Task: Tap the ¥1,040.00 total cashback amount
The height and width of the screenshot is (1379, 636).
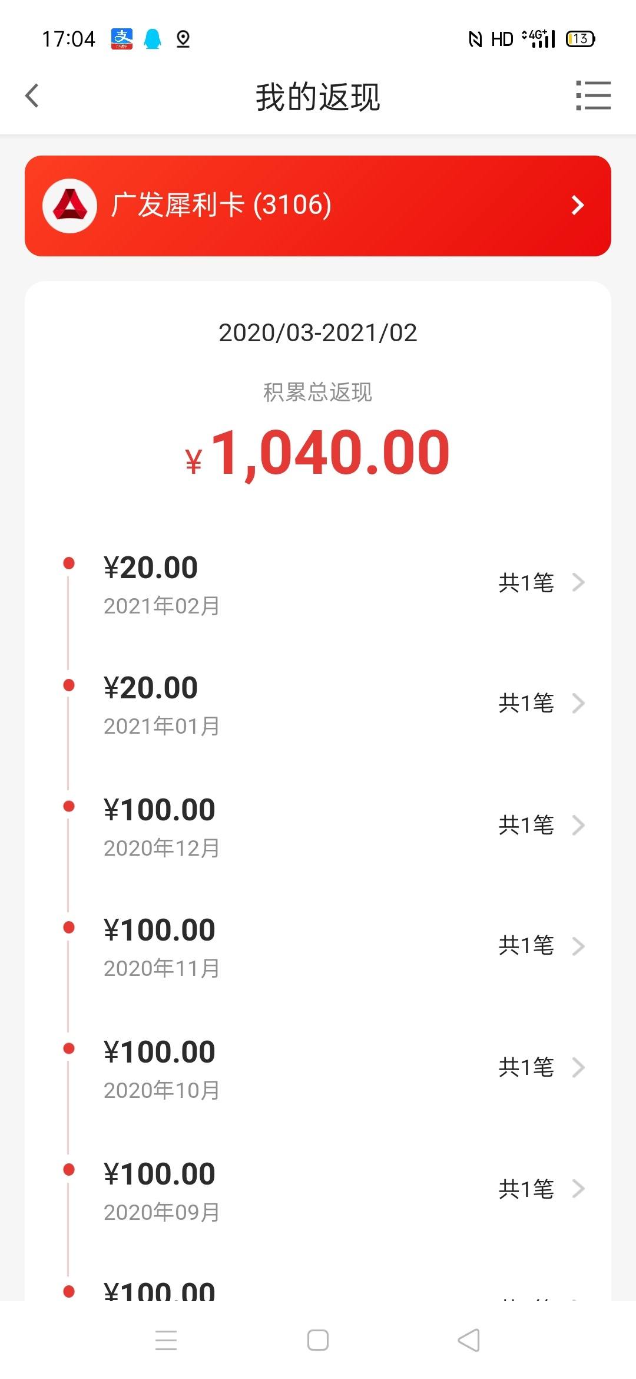Action: coord(318,454)
